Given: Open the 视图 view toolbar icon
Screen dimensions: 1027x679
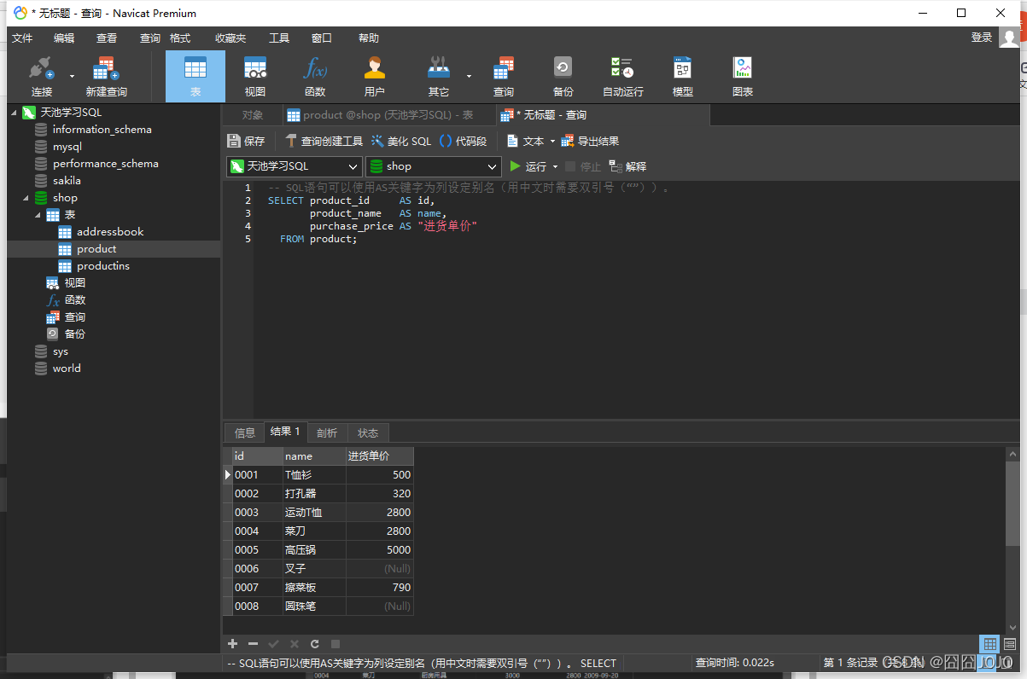Looking at the screenshot, I should click(255, 76).
